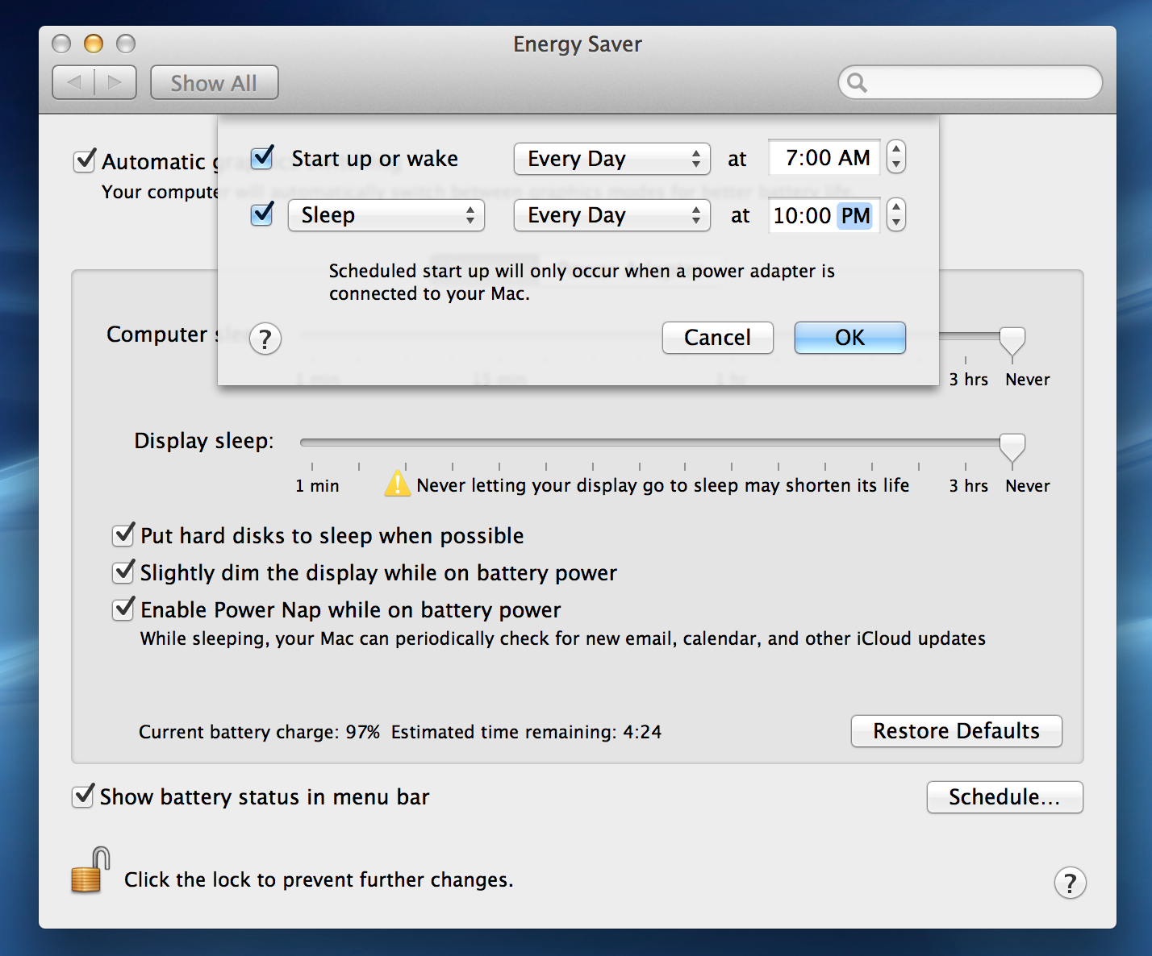Disable Enable Power Nap while on battery power

123,609
